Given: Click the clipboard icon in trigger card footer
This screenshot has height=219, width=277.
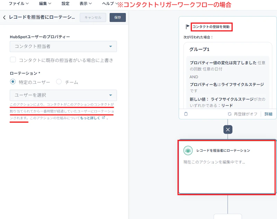Looking at the screenshot, I should coord(186,114).
